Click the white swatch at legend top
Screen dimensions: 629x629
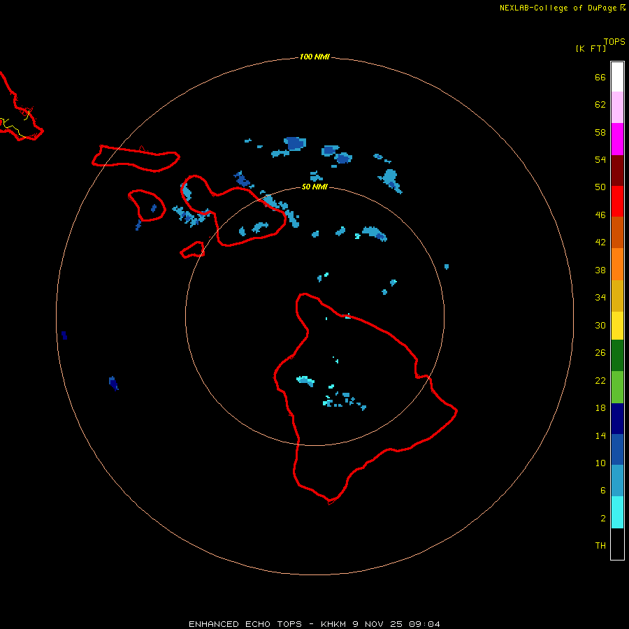point(617,77)
